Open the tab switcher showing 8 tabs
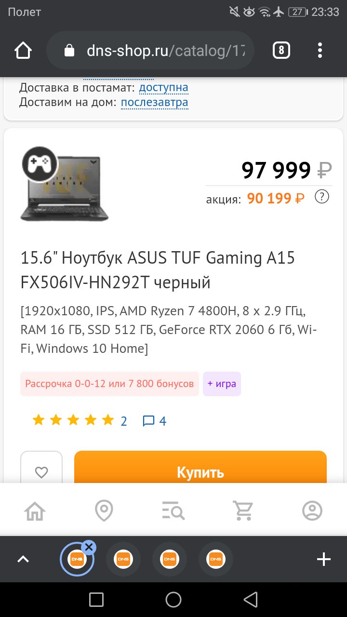Screen dimensions: 347x617 [281, 50]
